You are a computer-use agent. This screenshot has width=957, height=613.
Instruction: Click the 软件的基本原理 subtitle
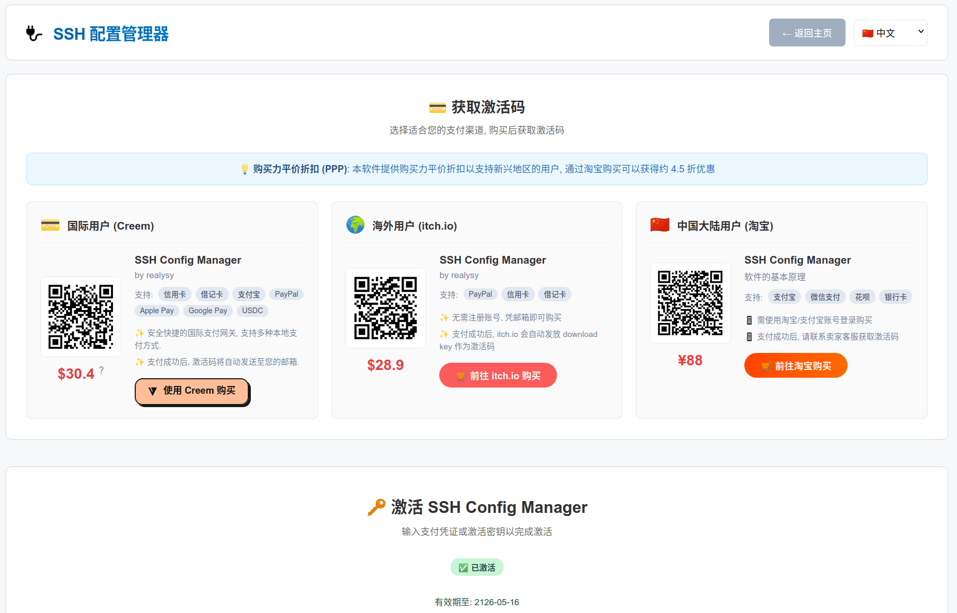coord(775,277)
